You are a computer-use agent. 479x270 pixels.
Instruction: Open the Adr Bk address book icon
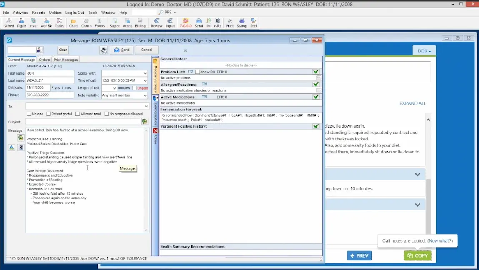point(46,22)
